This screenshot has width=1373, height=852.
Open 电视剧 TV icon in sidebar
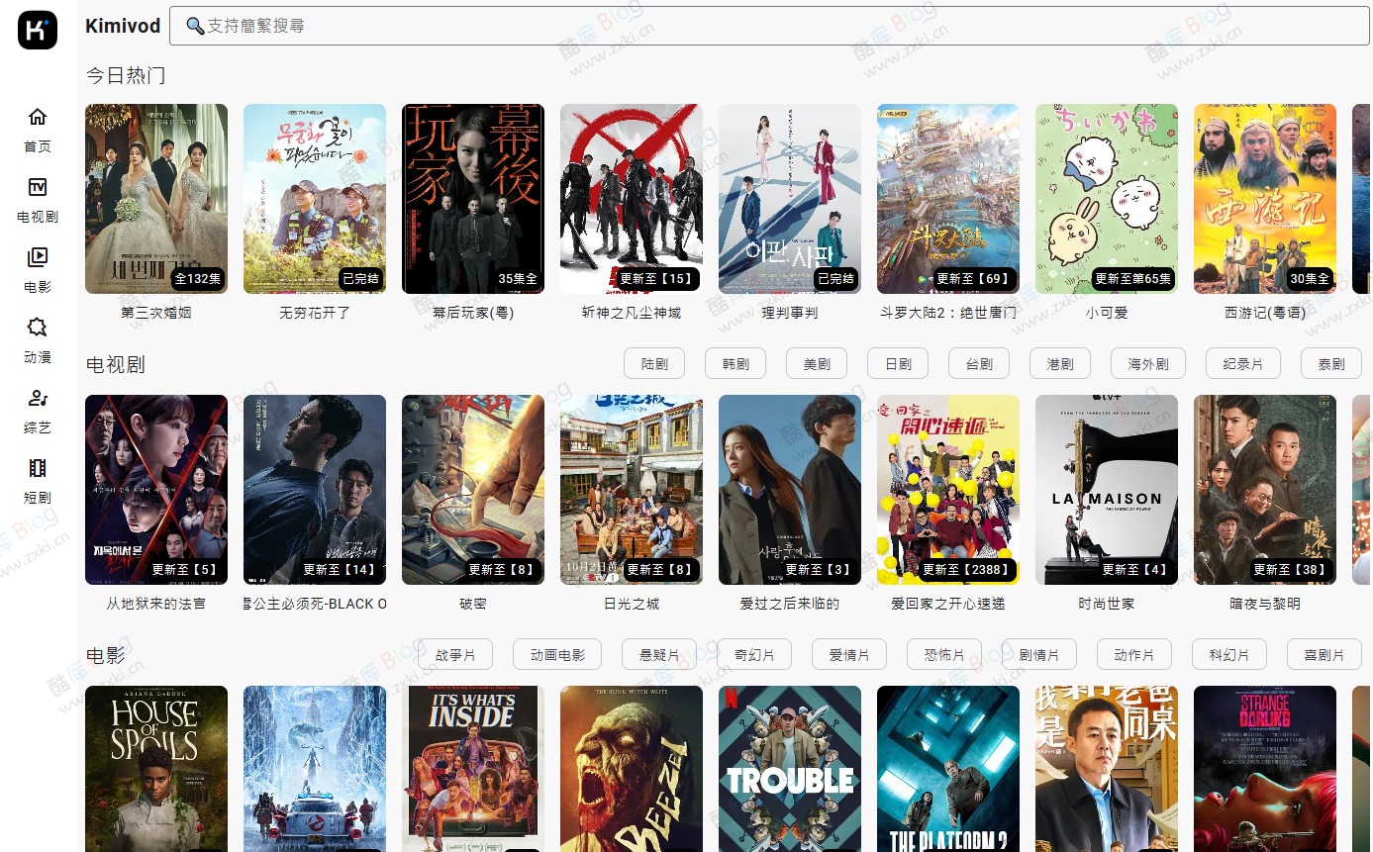point(38,188)
